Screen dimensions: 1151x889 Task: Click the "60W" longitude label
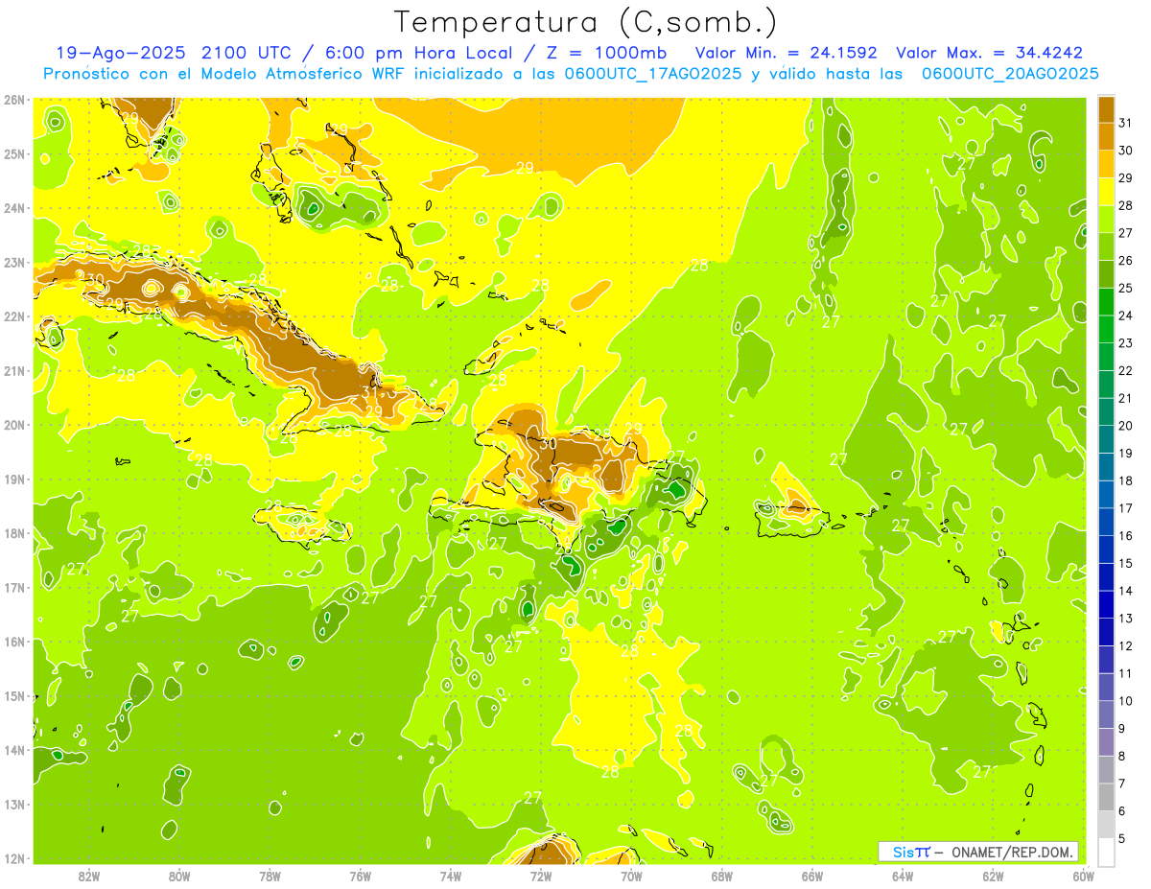coord(1084,877)
